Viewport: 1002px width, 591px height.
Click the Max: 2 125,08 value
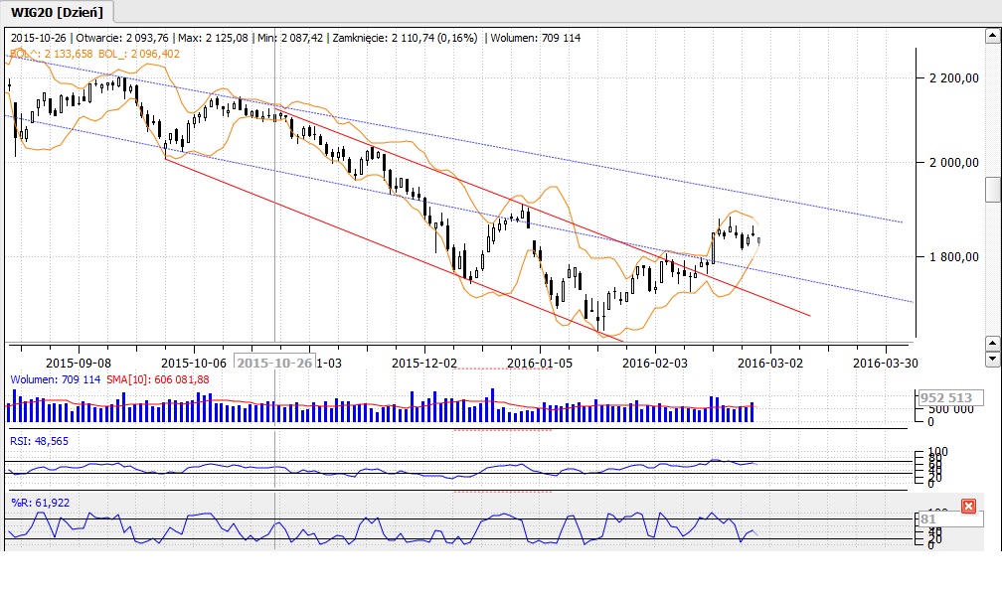click(x=213, y=38)
